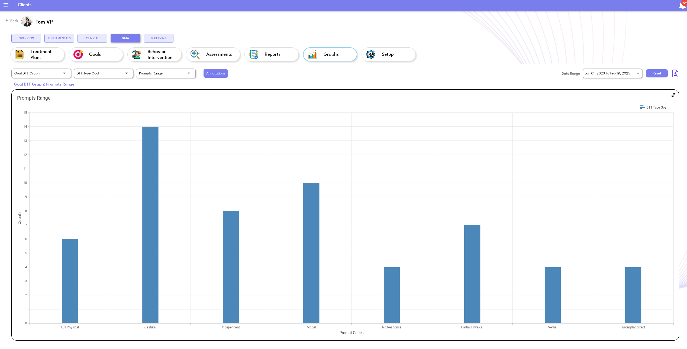Screen dimensions: 687x349
Task: Toggle the DTT Type Goal legend series
Action: pos(654,107)
